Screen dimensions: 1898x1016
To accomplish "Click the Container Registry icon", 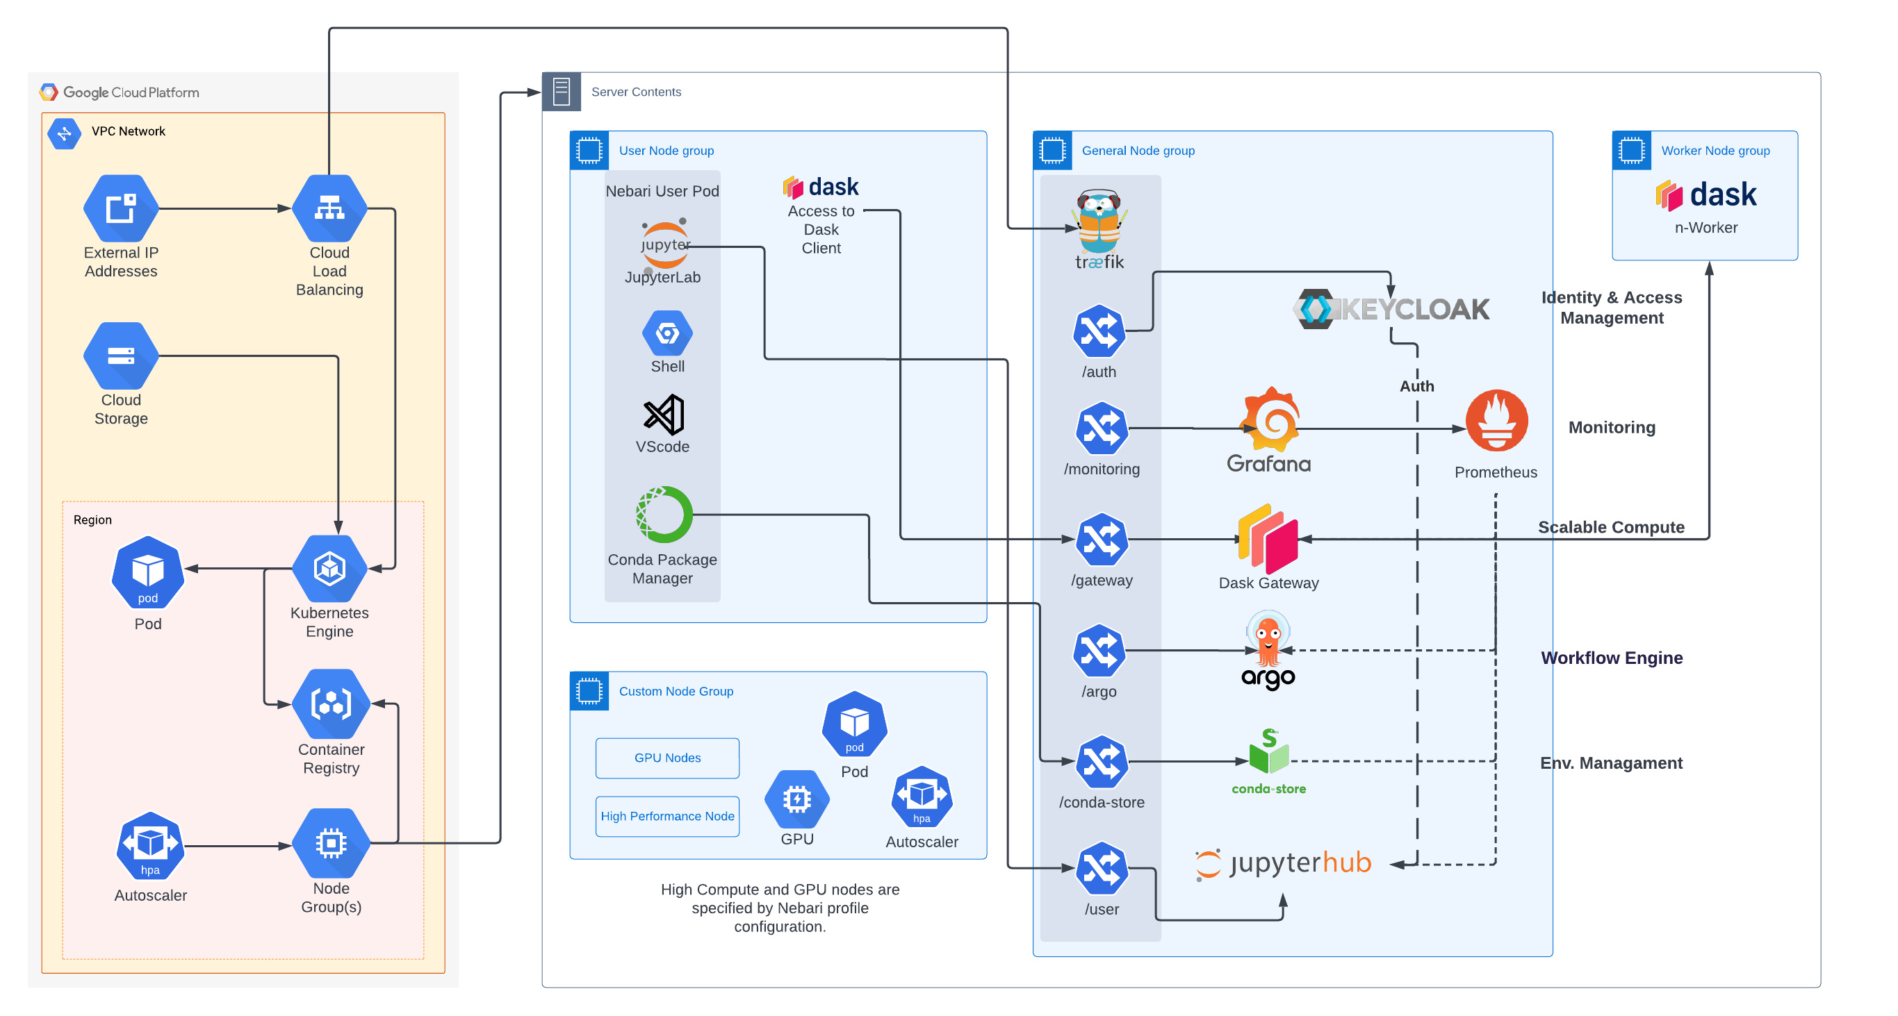I will point(330,703).
